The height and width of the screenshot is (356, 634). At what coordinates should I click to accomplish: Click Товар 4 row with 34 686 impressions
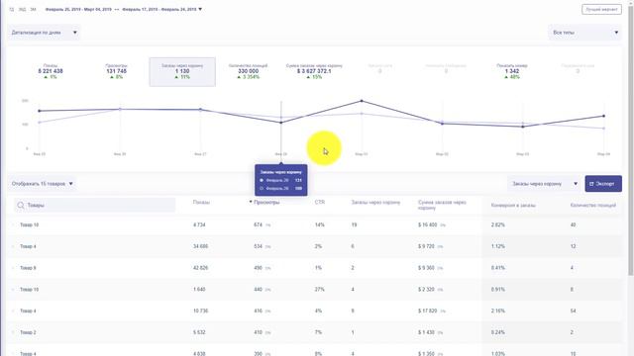pyautogui.click(x=315, y=246)
